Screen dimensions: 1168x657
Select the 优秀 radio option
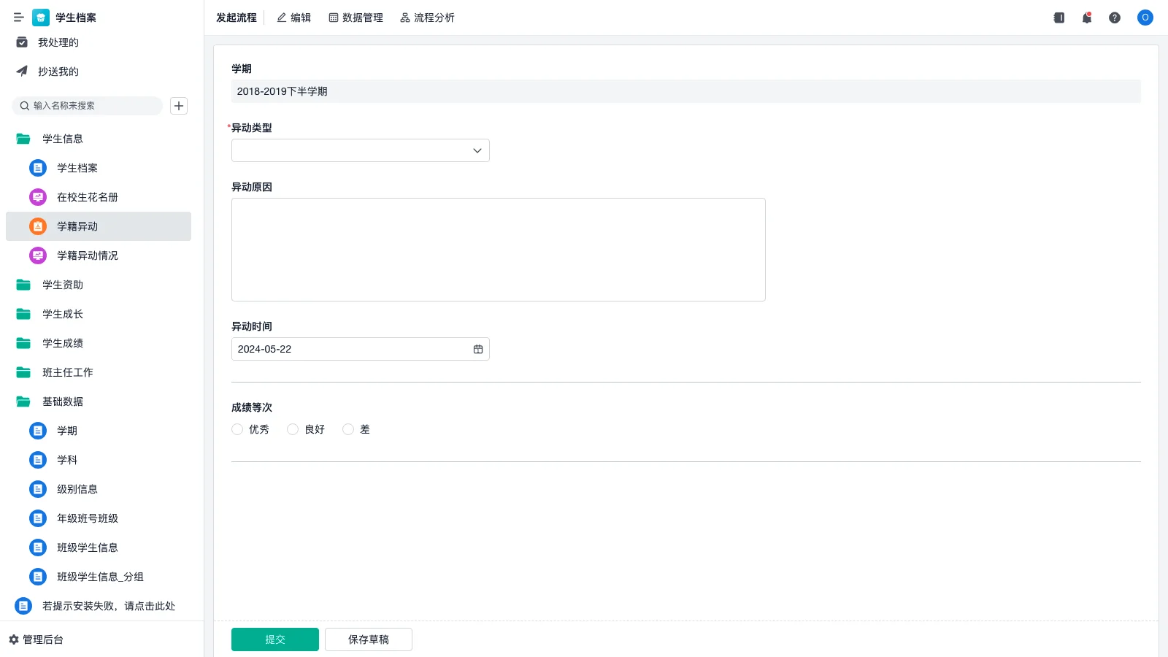tap(237, 429)
